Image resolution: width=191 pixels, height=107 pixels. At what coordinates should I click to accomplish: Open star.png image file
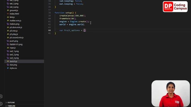[13, 65]
